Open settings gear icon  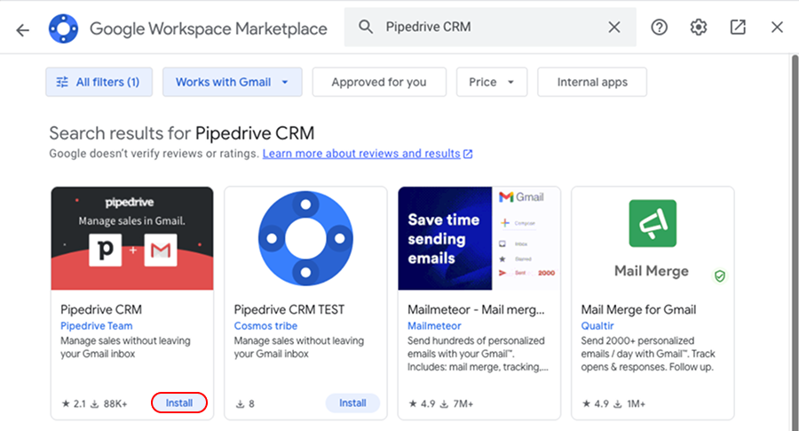(699, 28)
